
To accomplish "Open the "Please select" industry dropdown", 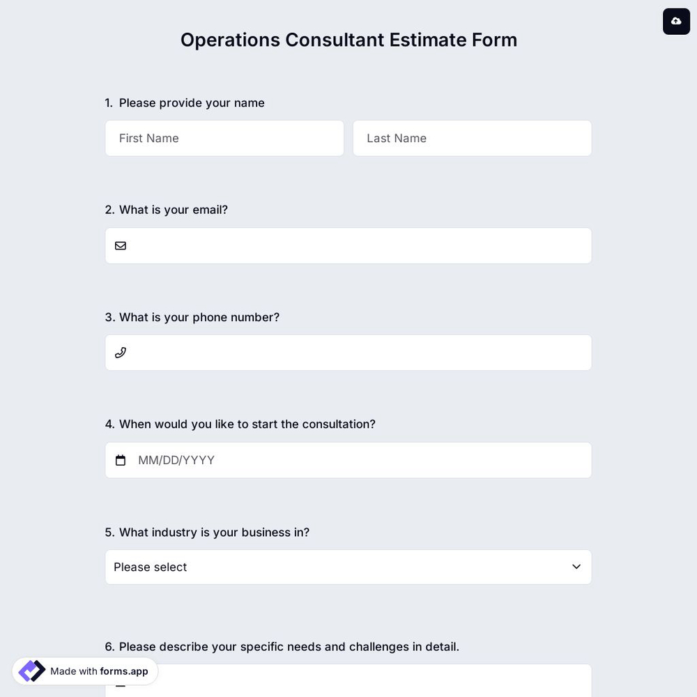I will click(x=348, y=567).
